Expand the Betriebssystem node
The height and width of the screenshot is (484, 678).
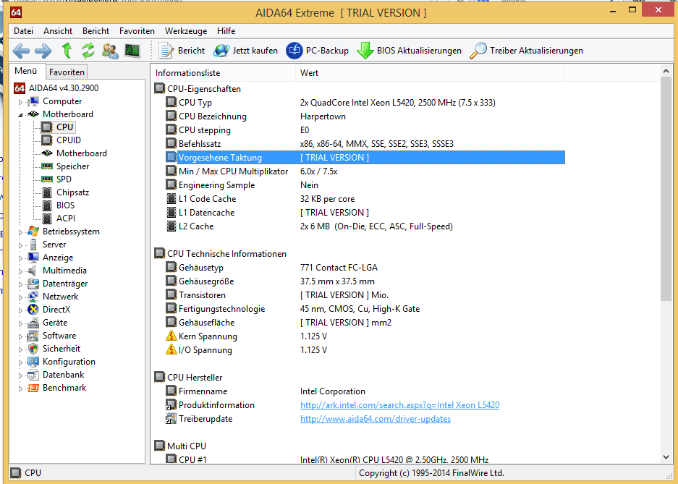tap(20, 232)
